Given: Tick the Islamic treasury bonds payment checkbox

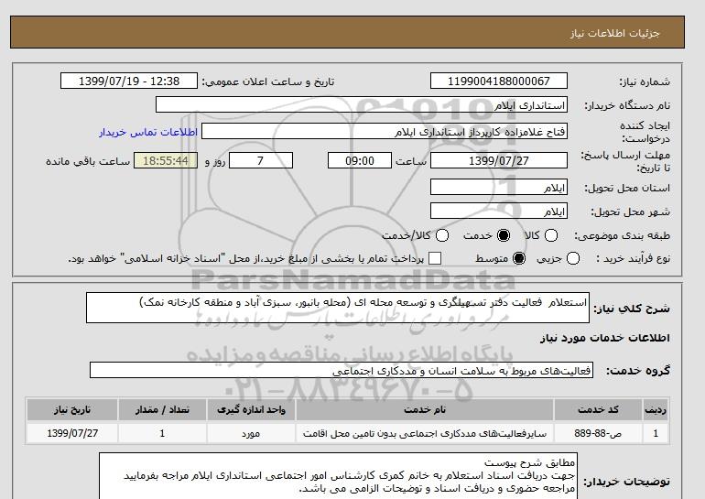Looking at the screenshot, I should pyautogui.click(x=435, y=258).
